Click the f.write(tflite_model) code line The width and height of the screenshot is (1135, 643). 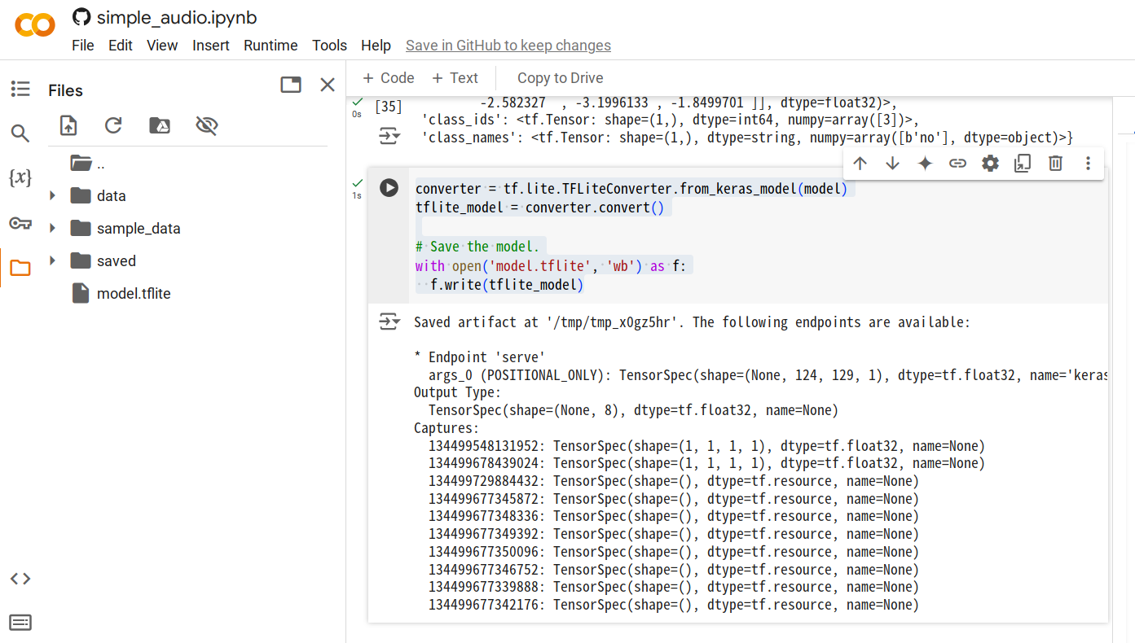click(508, 285)
